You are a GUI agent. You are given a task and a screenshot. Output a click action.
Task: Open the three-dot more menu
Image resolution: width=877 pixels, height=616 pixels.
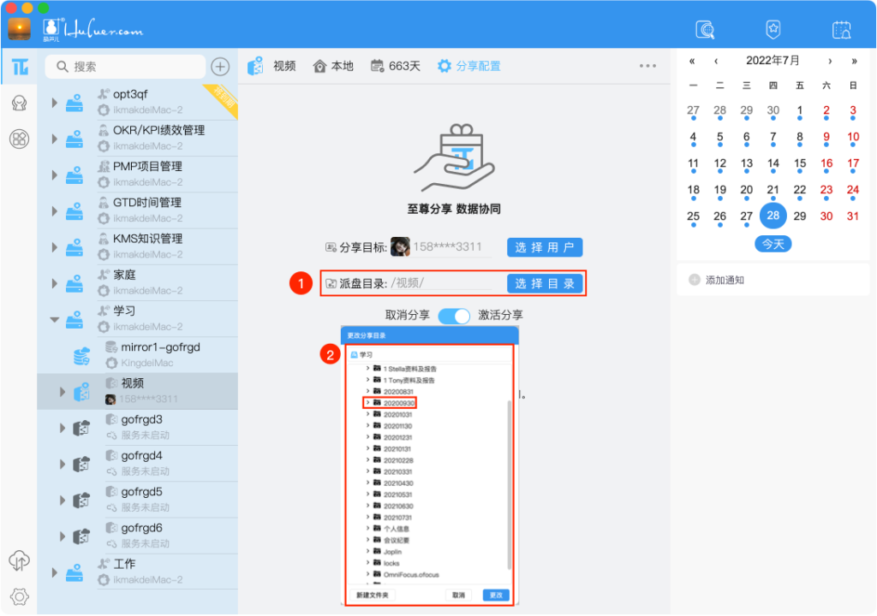tap(647, 66)
